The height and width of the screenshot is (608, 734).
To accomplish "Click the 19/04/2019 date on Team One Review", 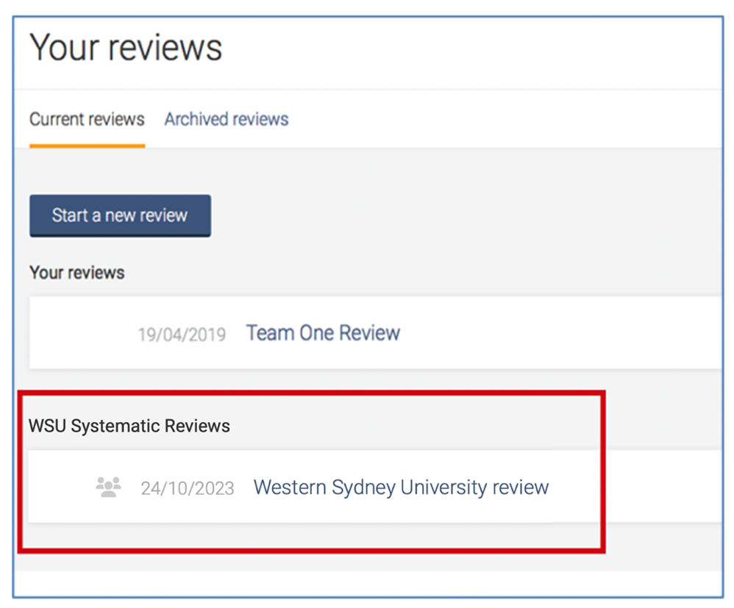I will pyautogui.click(x=182, y=335).
